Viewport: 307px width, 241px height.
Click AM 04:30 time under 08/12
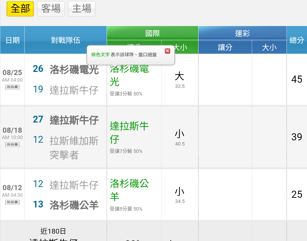[12, 195]
